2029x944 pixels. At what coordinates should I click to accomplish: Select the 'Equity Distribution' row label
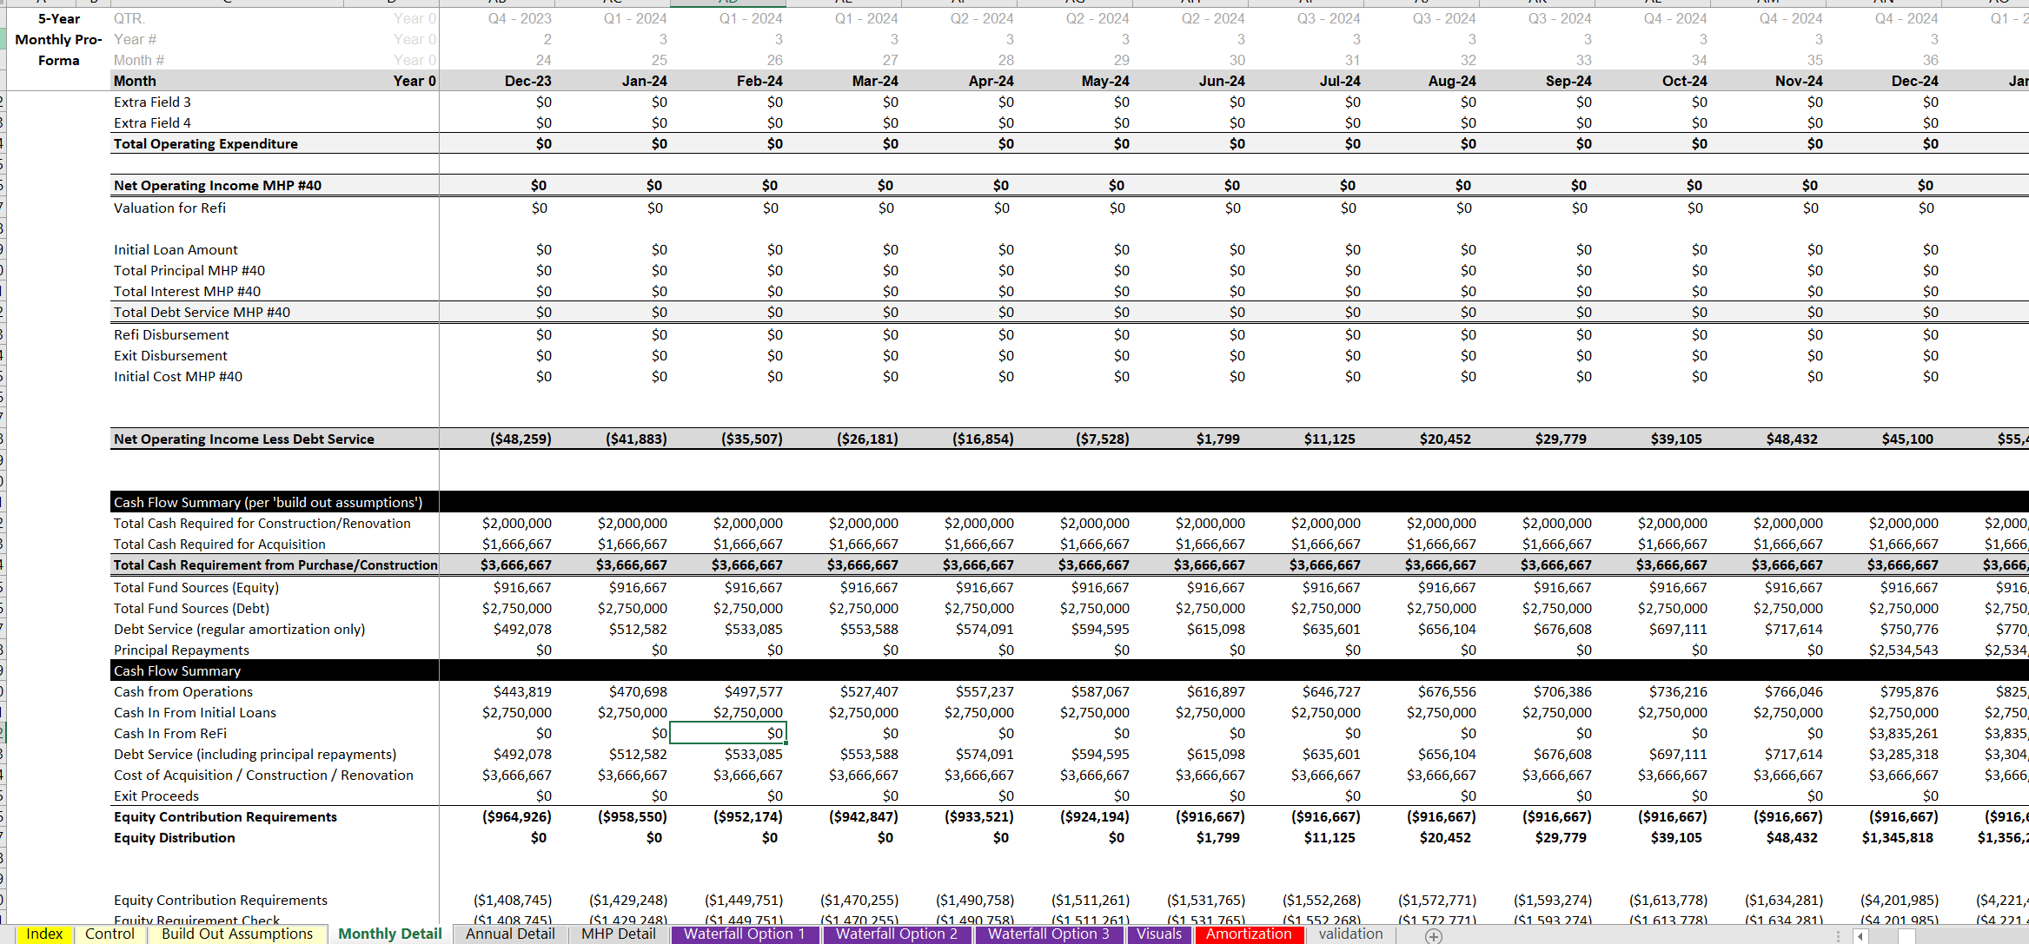click(175, 837)
